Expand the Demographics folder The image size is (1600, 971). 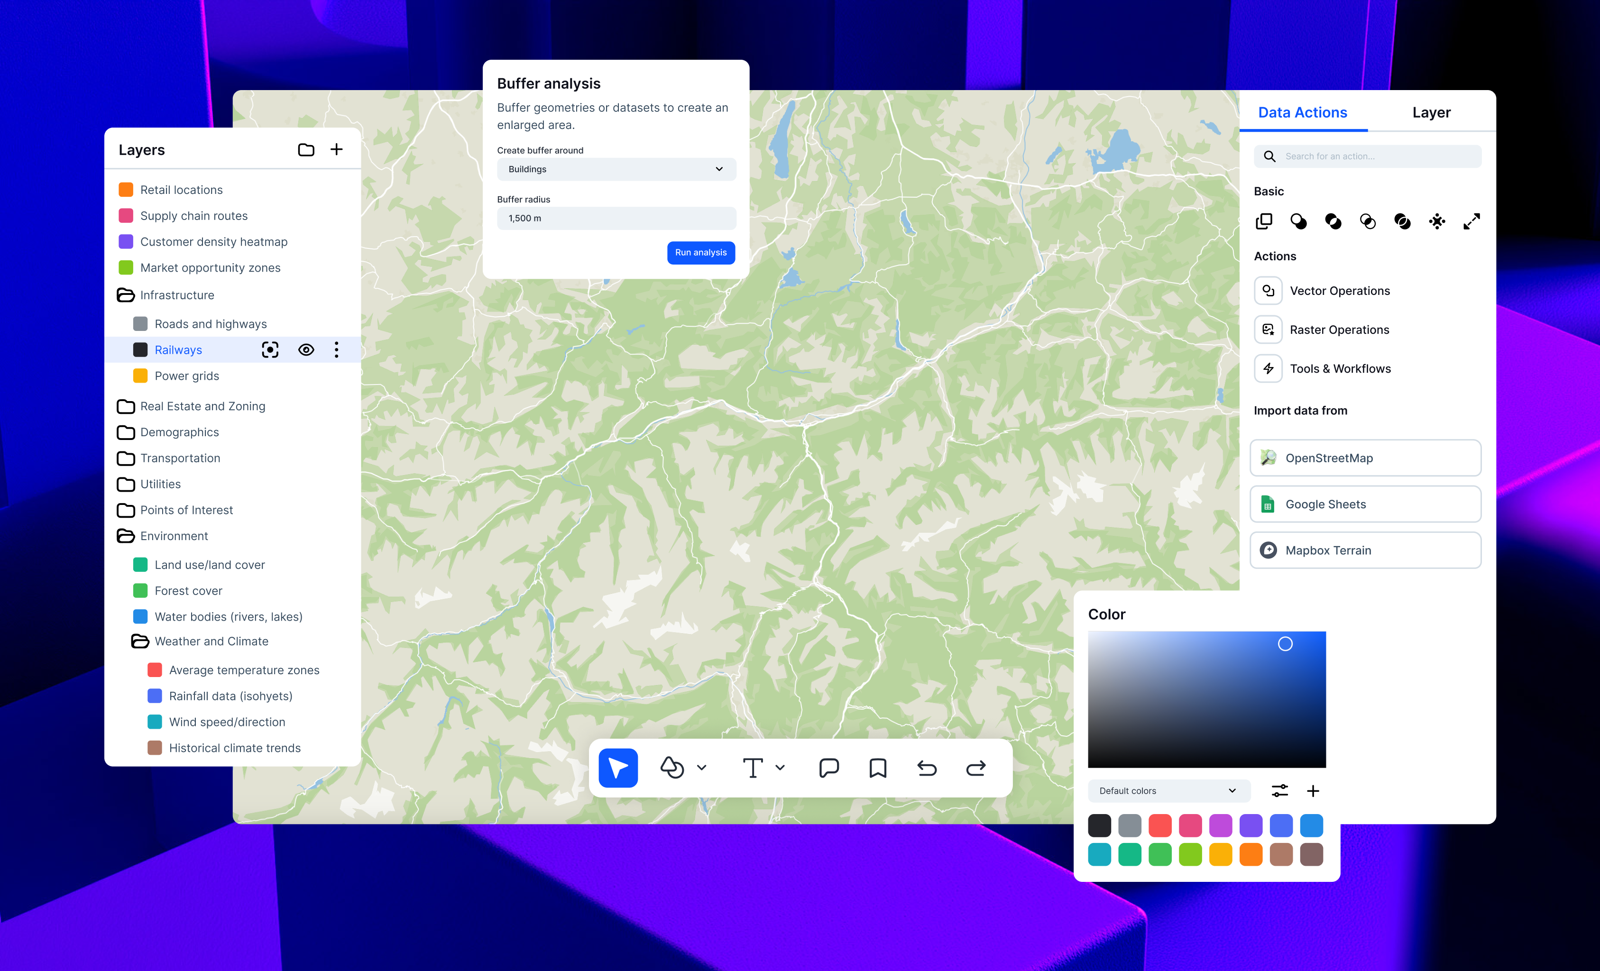(x=179, y=432)
